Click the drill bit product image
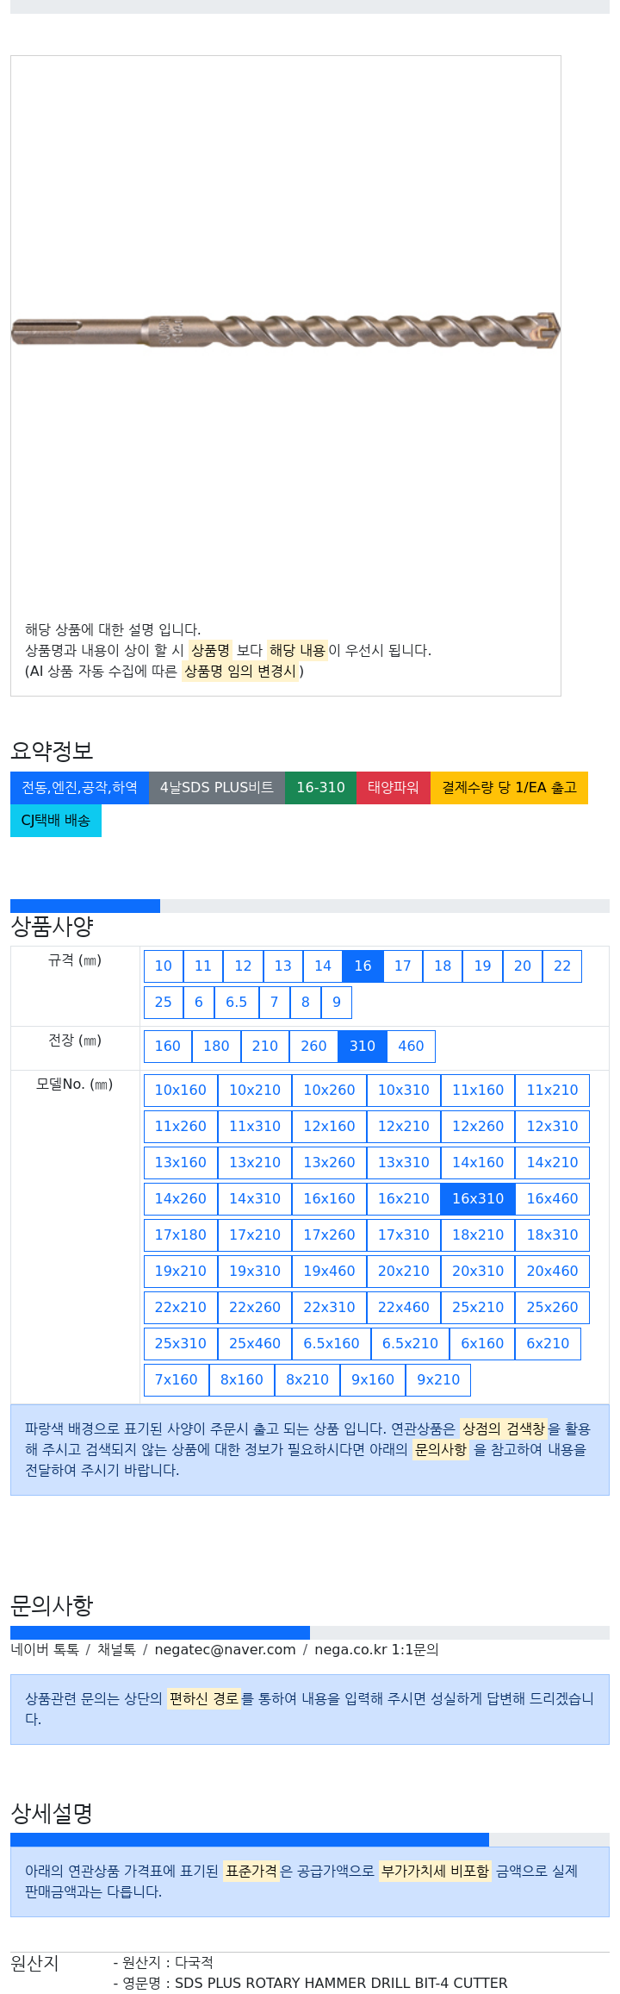Viewport: 620px width, 1994px height. click(285, 331)
